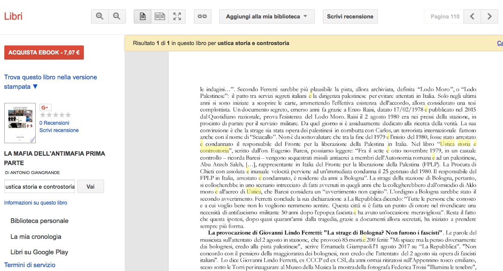Open Biblioteca personale in the sidebar
503x271 pixels.
(40, 221)
